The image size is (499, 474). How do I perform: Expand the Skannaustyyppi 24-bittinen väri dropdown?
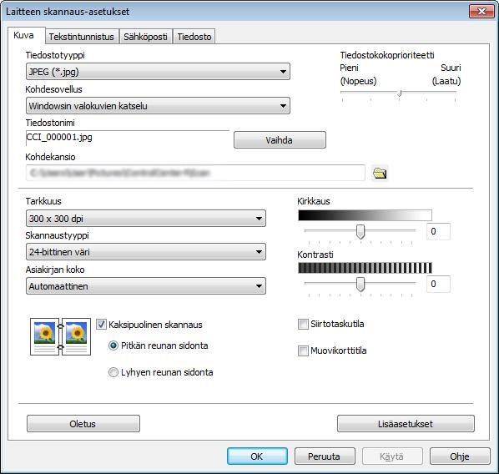146,252
